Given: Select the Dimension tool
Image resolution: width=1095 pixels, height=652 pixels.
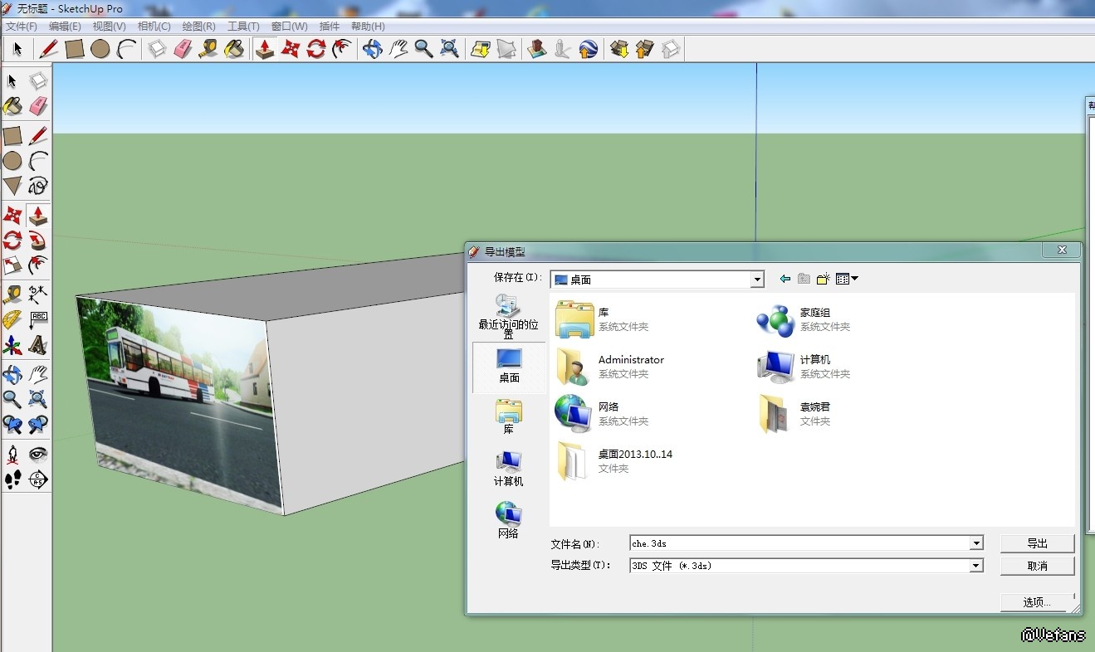Looking at the screenshot, I should [38, 294].
